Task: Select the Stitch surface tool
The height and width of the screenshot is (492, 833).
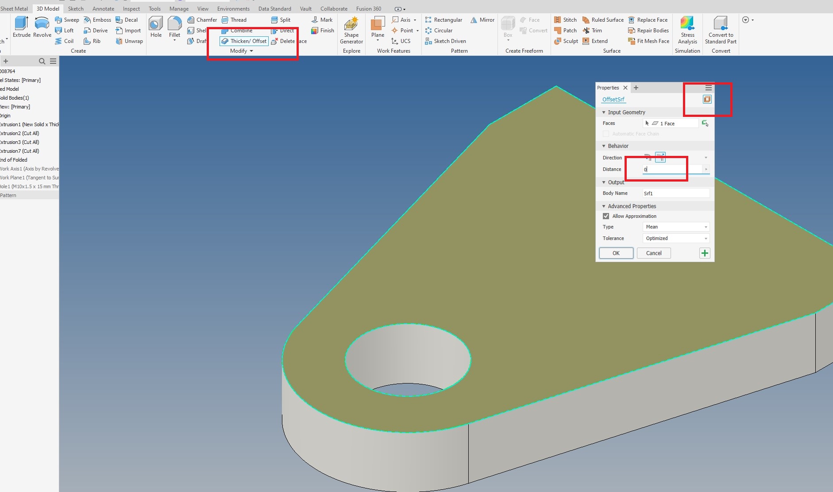Action: [x=565, y=20]
